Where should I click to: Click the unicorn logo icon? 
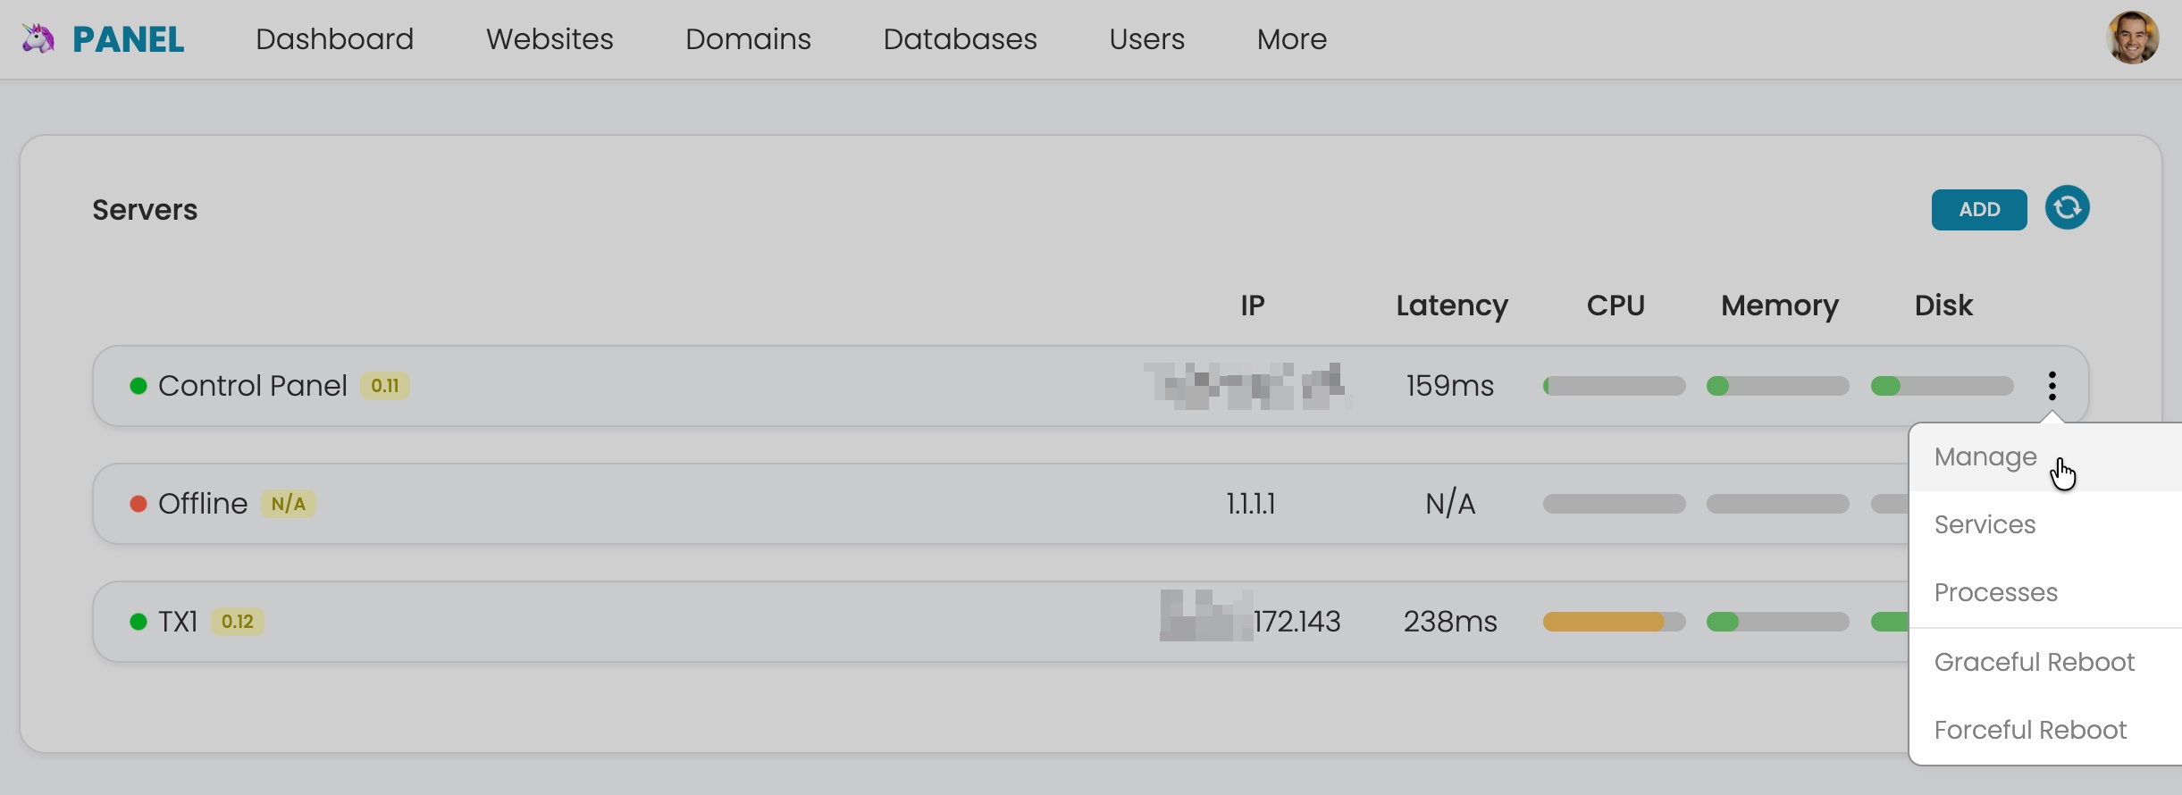click(x=38, y=39)
